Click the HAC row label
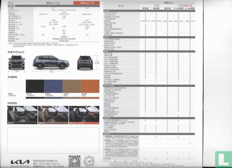The height and width of the screenshot is (168, 232). (111, 61)
